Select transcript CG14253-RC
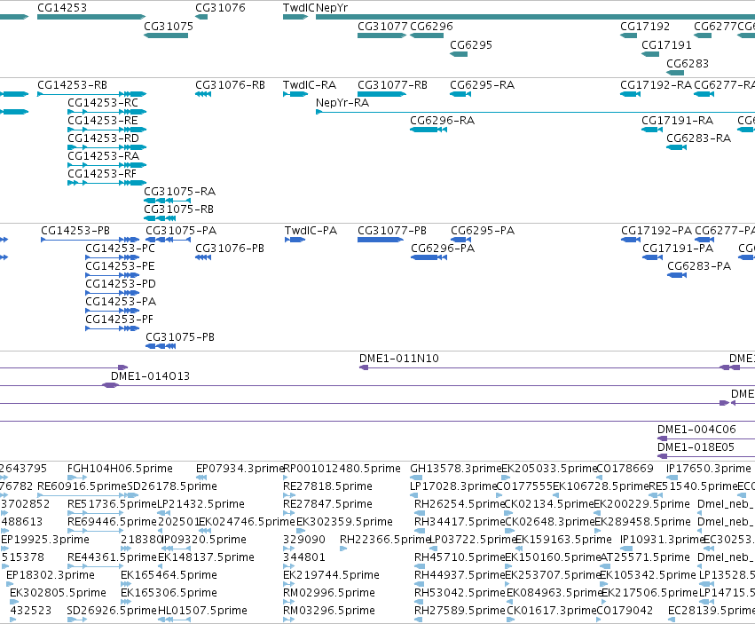This screenshot has height=624, width=755. click(103, 103)
